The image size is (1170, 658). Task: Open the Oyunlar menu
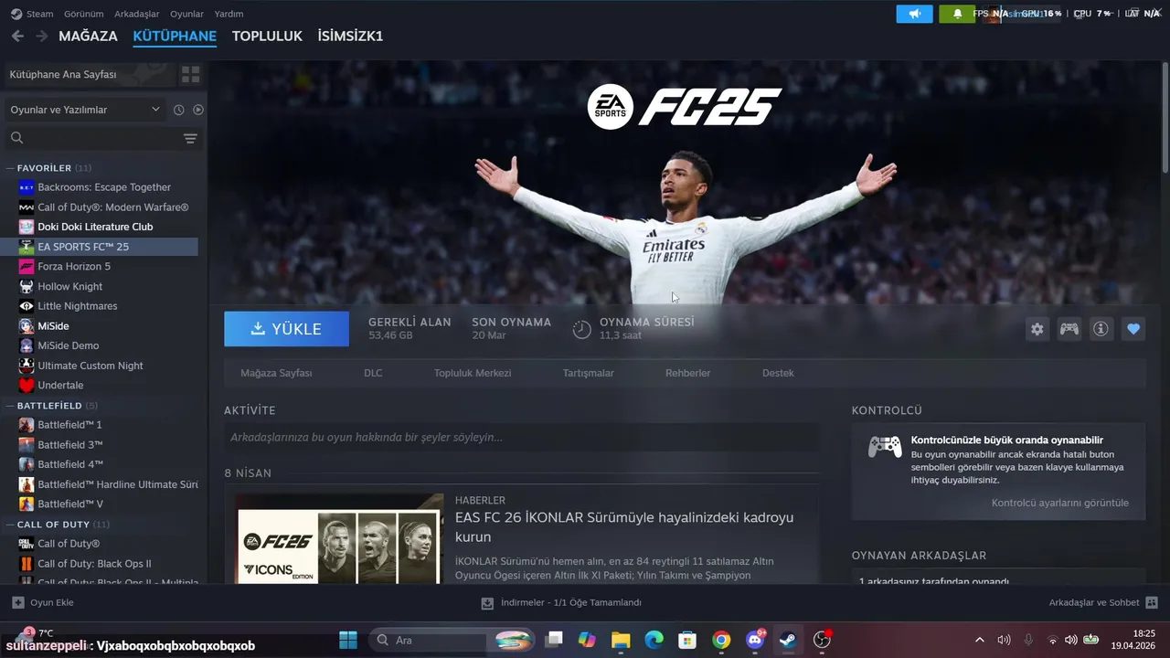pos(187,14)
